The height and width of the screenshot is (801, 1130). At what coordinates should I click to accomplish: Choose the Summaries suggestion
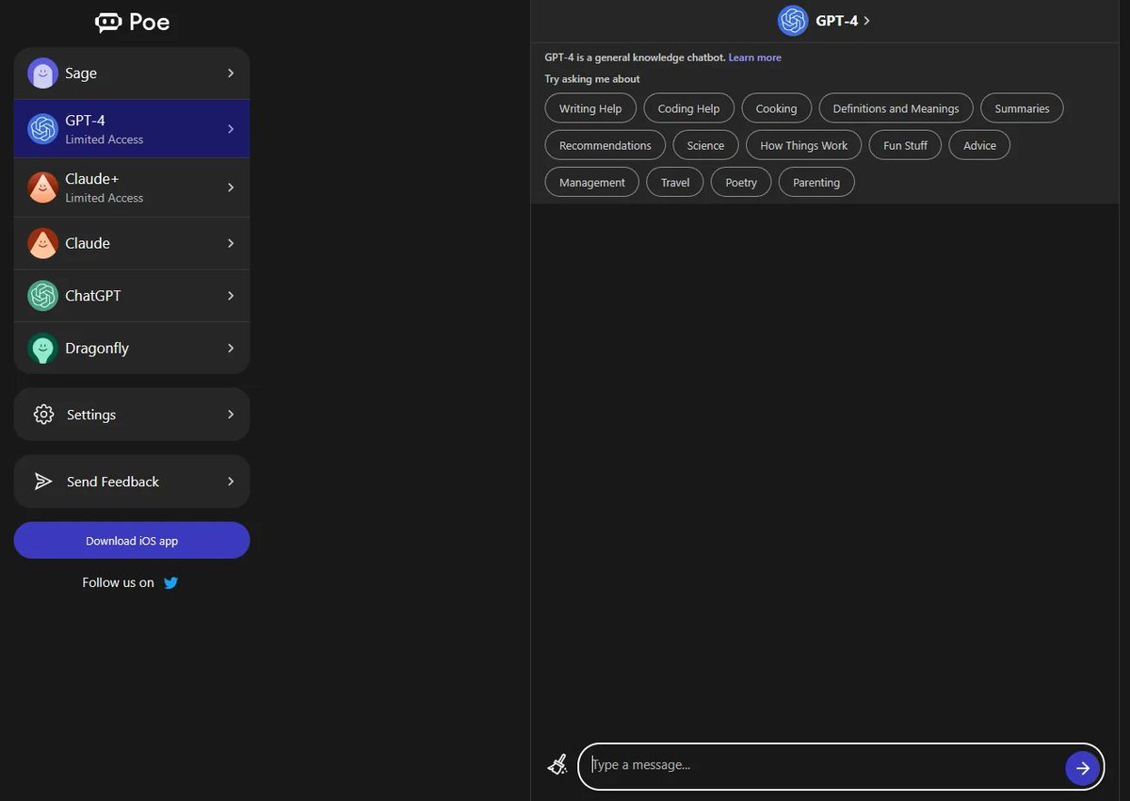[x=1022, y=108]
